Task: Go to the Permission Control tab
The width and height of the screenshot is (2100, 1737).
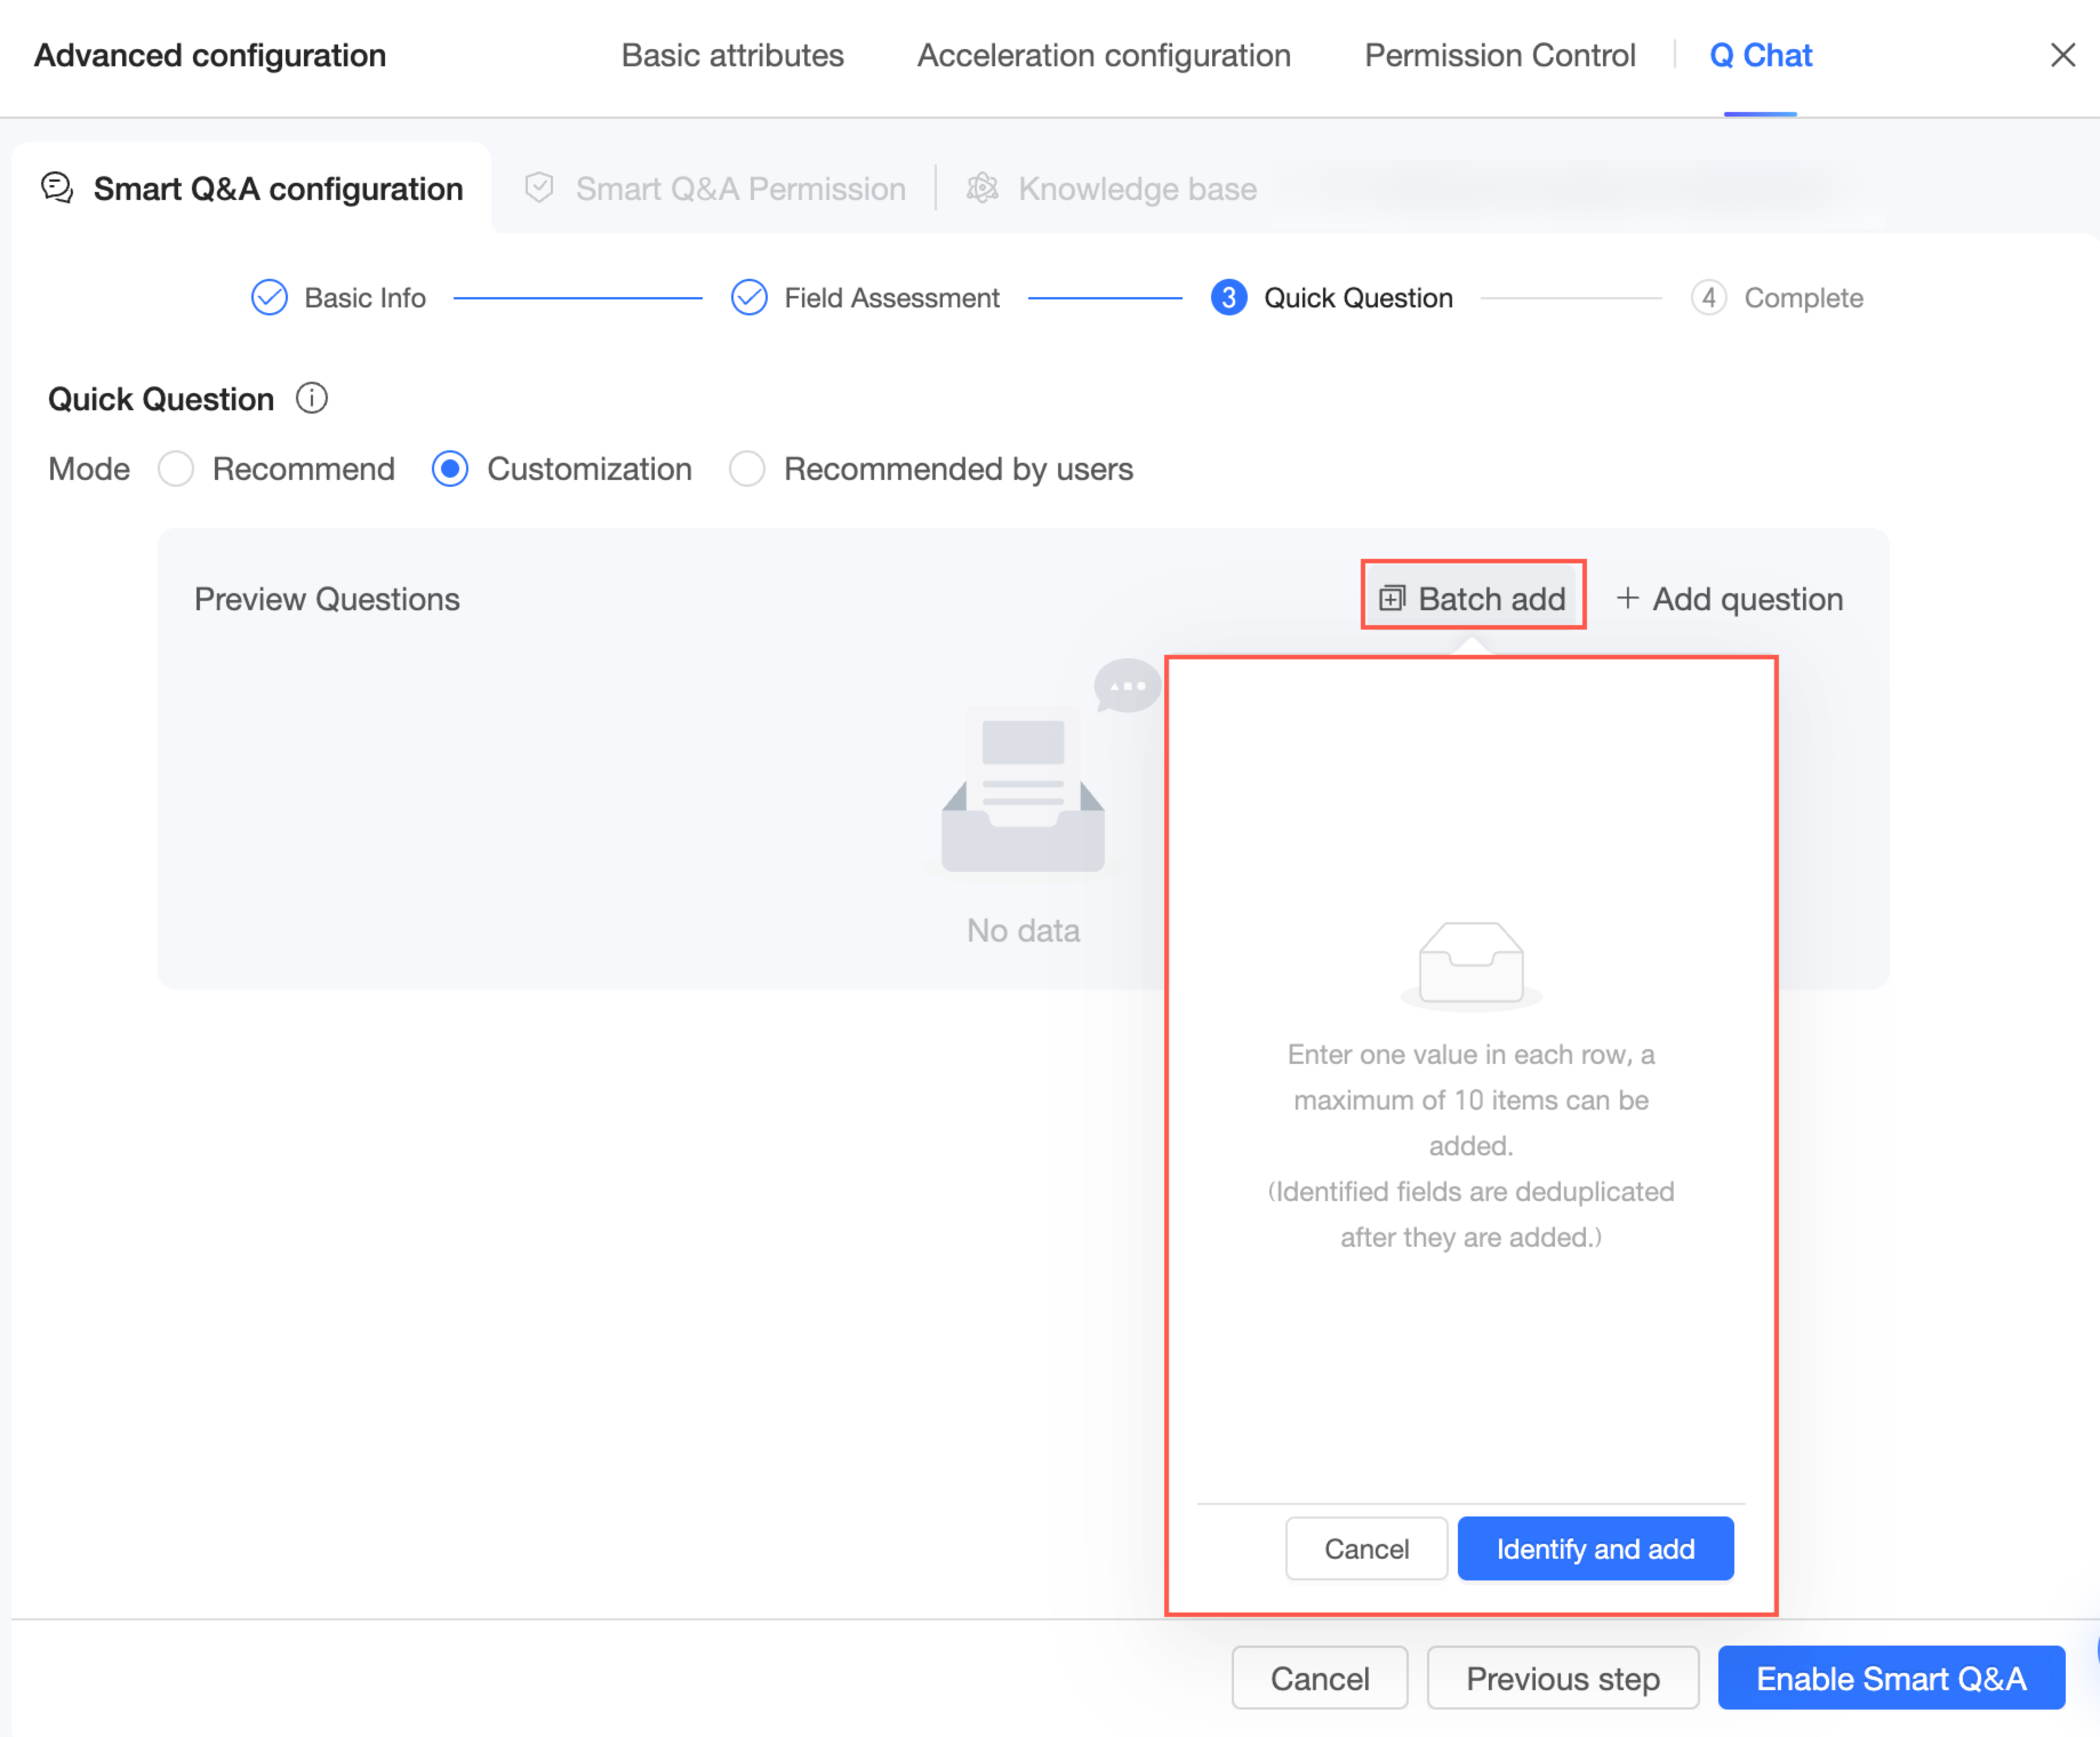Action: click(x=1499, y=56)
